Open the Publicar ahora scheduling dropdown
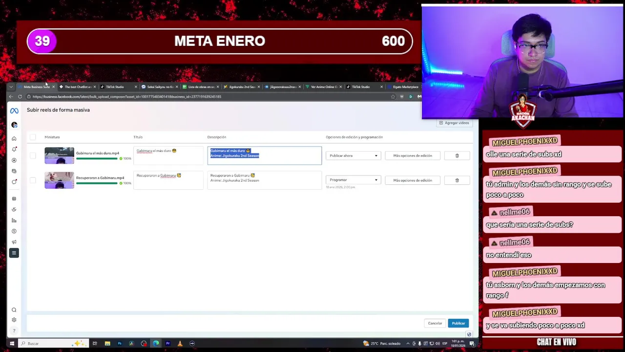The height and width of the screenshot is (352, 625). pos(353,155)
